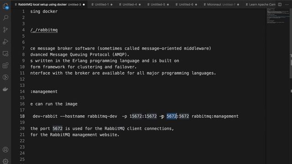Click the highlighted 5672 on line 20
The image size is (292, 164).
[57, 128]
